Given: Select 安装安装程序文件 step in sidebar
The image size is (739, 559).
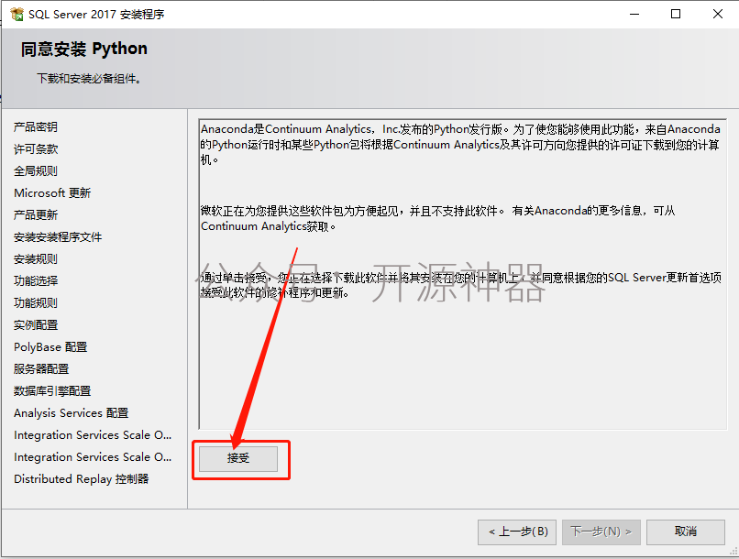Looking at the screenshot, I should 58,236.
